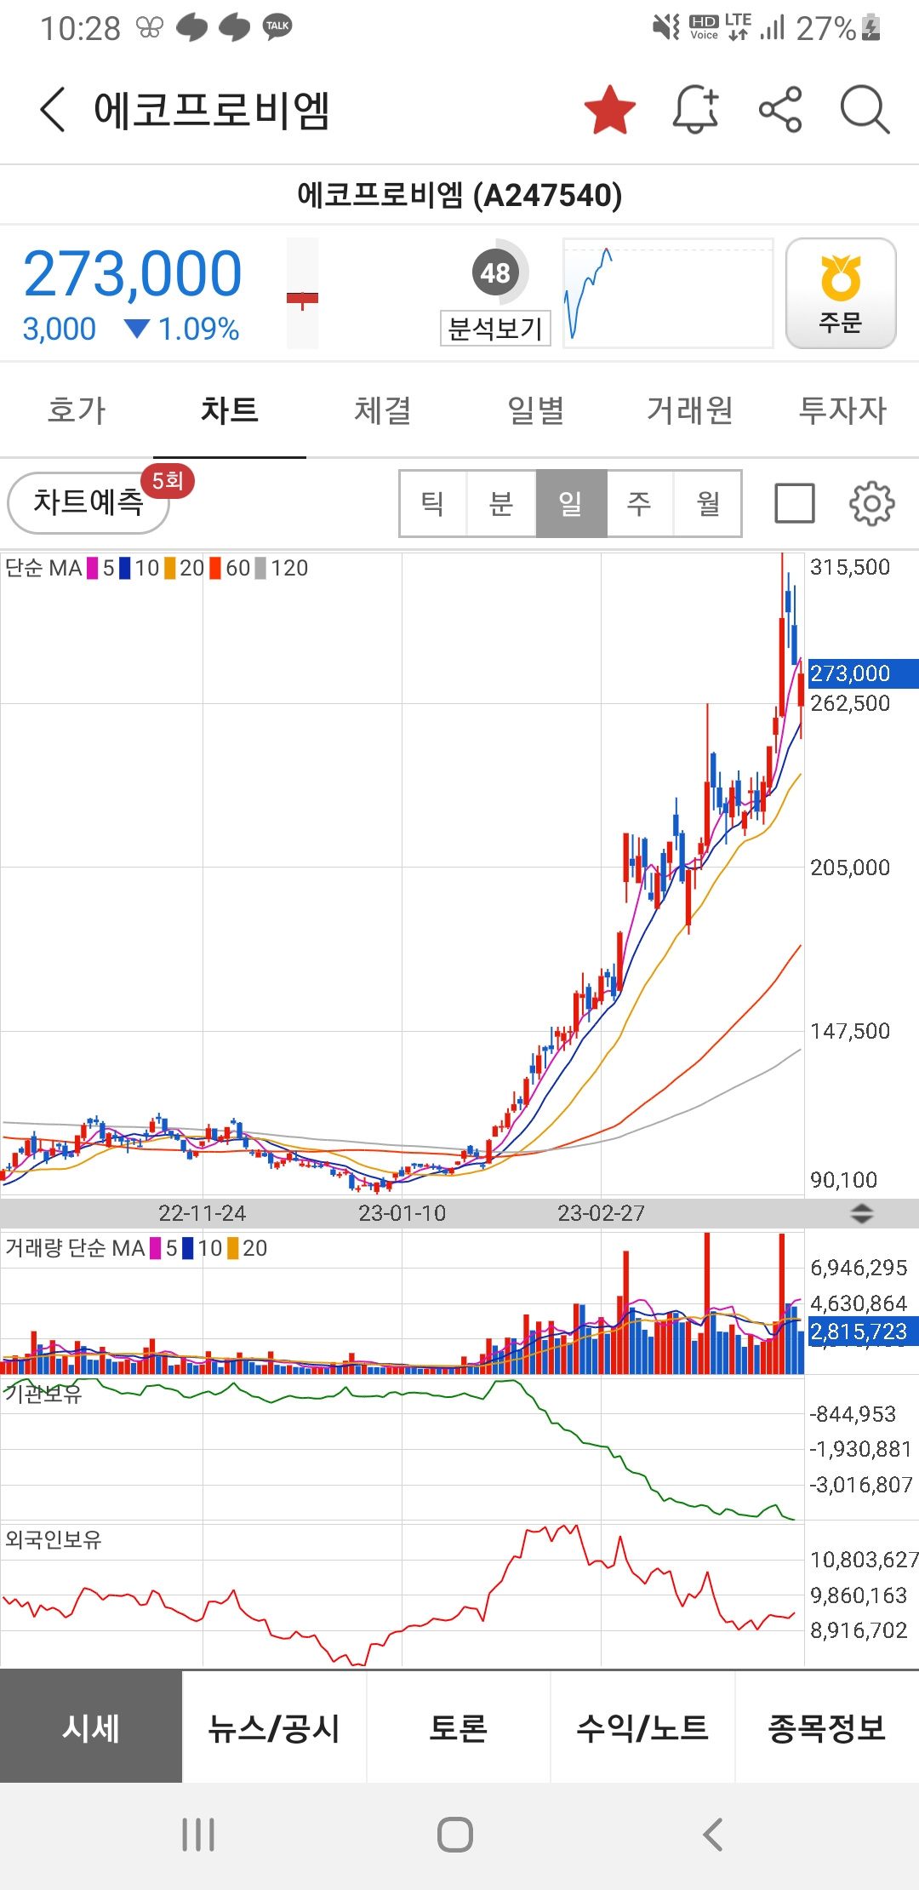
Task: Select the 월 chart interval
Action: click(708, 503)
